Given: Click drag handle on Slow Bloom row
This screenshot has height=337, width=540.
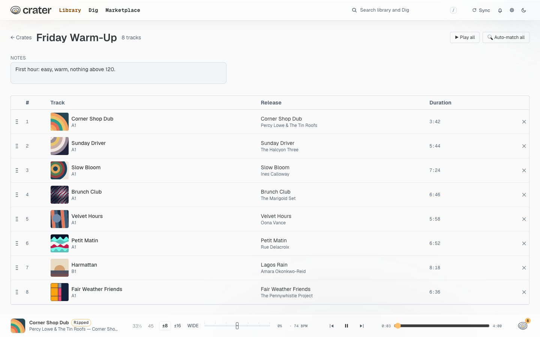Looking at the screenshot, I should 17,170.
